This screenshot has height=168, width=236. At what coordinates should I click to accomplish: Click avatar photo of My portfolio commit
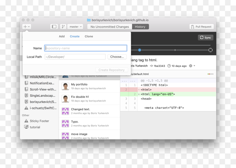[x=65, y=86]
